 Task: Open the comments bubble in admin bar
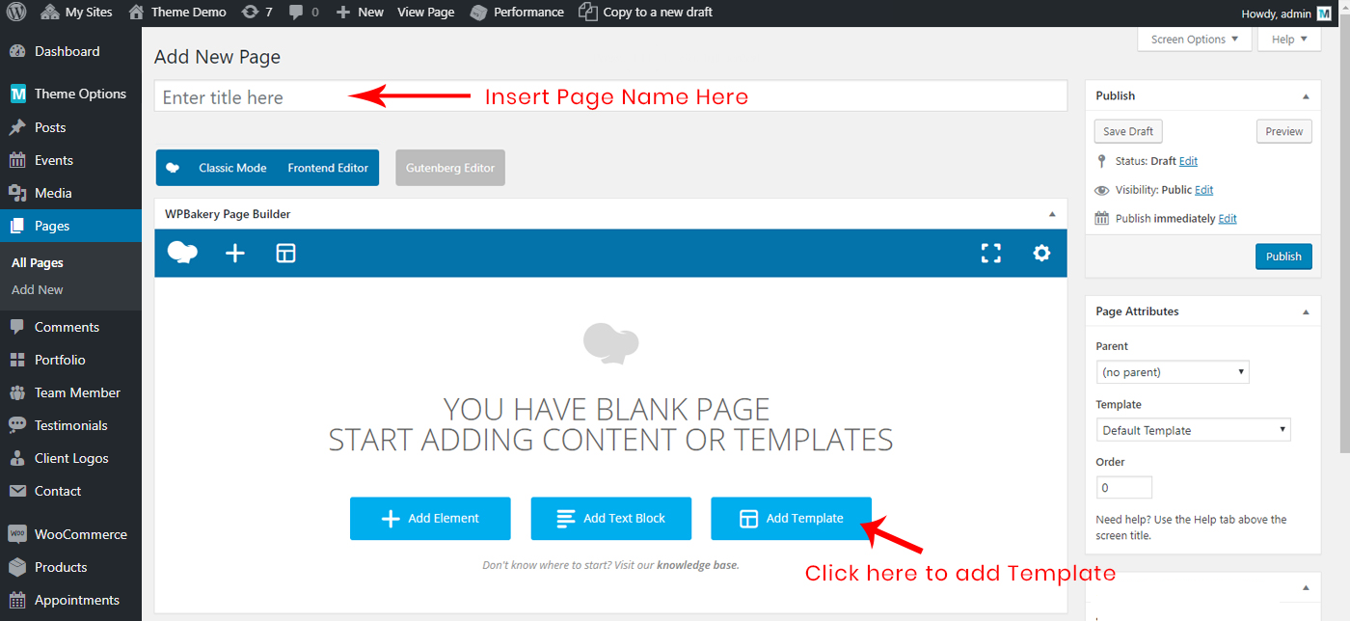303,13
